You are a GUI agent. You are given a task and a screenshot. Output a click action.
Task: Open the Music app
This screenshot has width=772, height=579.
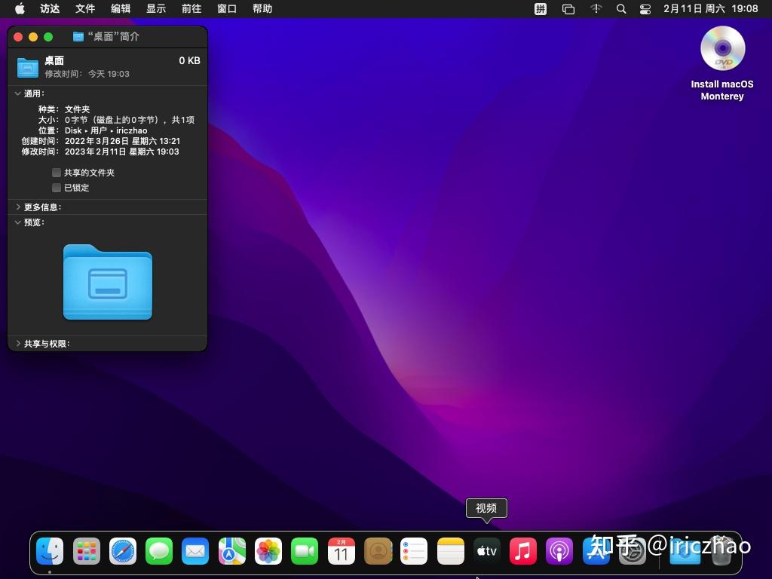522,551
